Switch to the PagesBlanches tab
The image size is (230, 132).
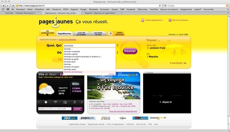pos(64,33)
